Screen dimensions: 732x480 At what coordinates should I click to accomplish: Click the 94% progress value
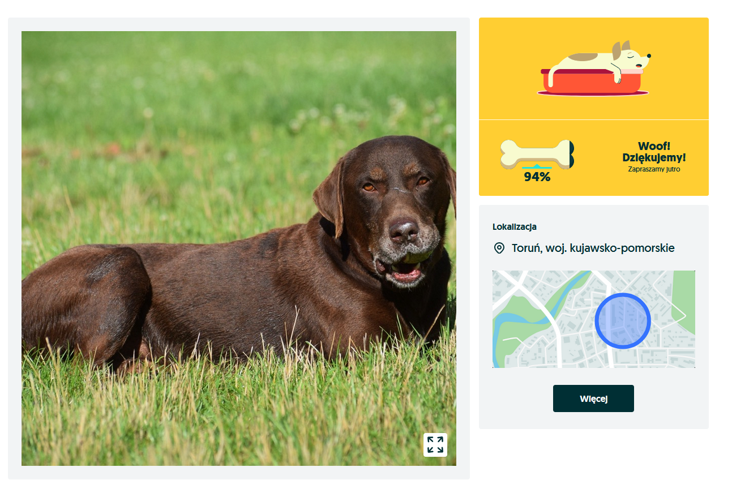tap(537, 177)
